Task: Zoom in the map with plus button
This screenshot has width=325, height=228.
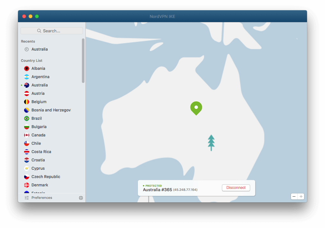Action: tap(301, 196)
